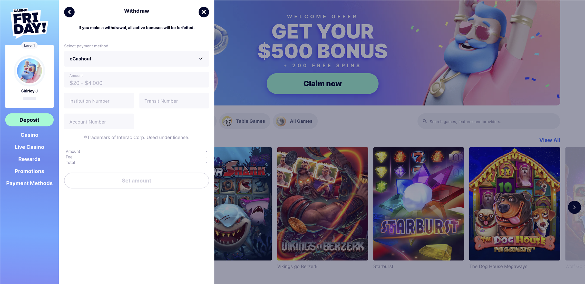
Task: Open Shirley J's profile avatar
Action: tap(30, 71)
